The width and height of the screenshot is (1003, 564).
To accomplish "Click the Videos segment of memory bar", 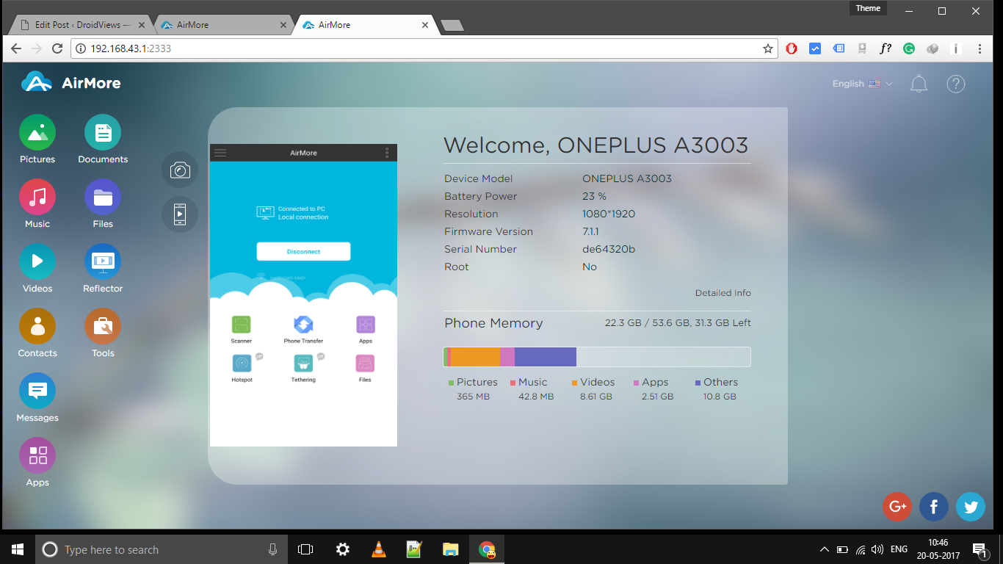I will [475, 357].
